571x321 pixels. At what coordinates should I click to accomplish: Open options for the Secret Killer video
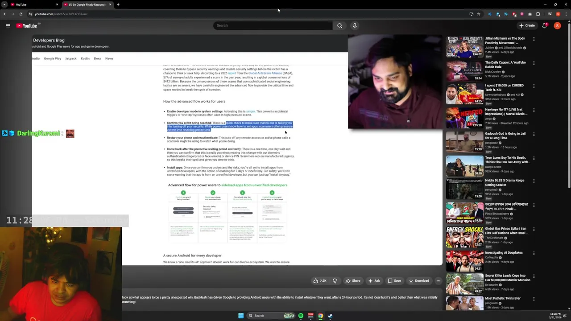pos(534,276)
